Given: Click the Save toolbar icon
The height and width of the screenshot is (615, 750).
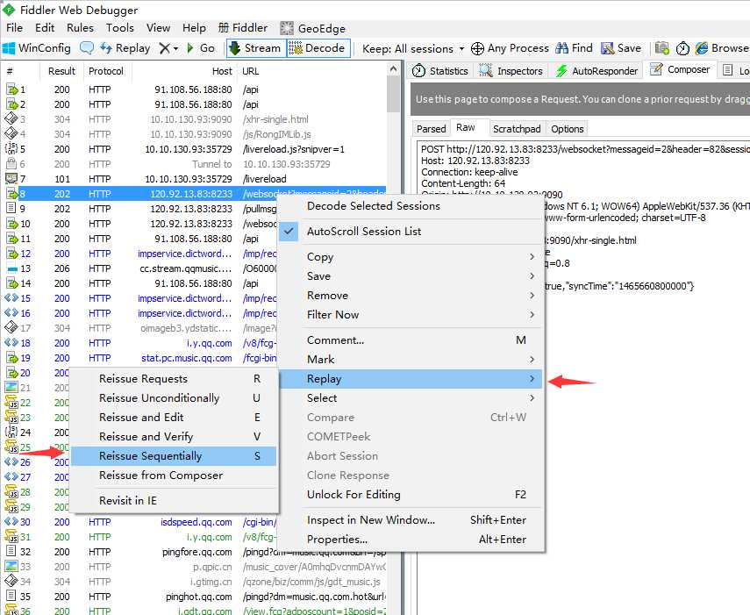Looking at the screenshot, I should tap(608, 48).
